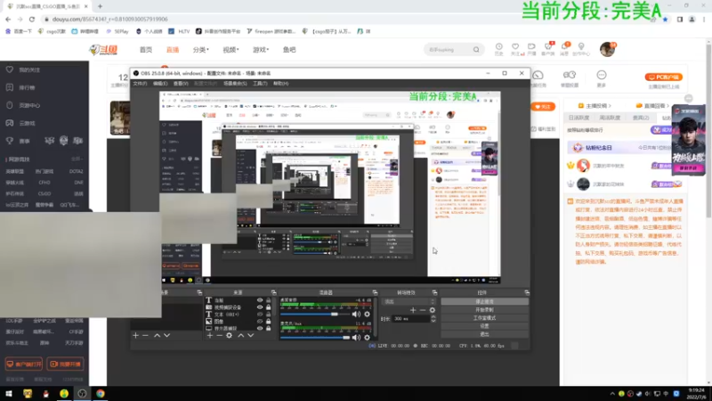Click the Douyu search magnifier icon
Image resolution: width=712 pixels, height=401 pixels.
point(476,50)
